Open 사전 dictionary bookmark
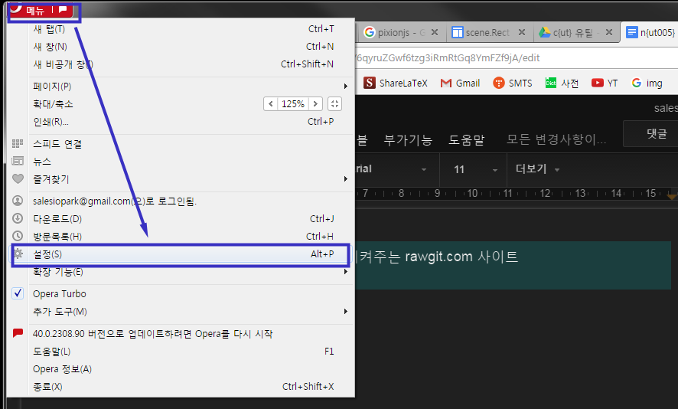This screenshot has width=678, height=409. coord(562,83)
